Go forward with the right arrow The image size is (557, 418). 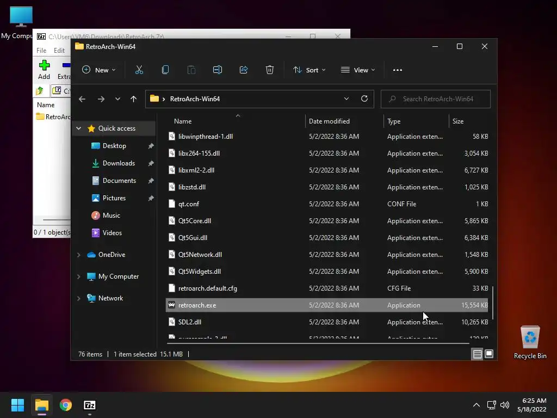tap(101, 99)
